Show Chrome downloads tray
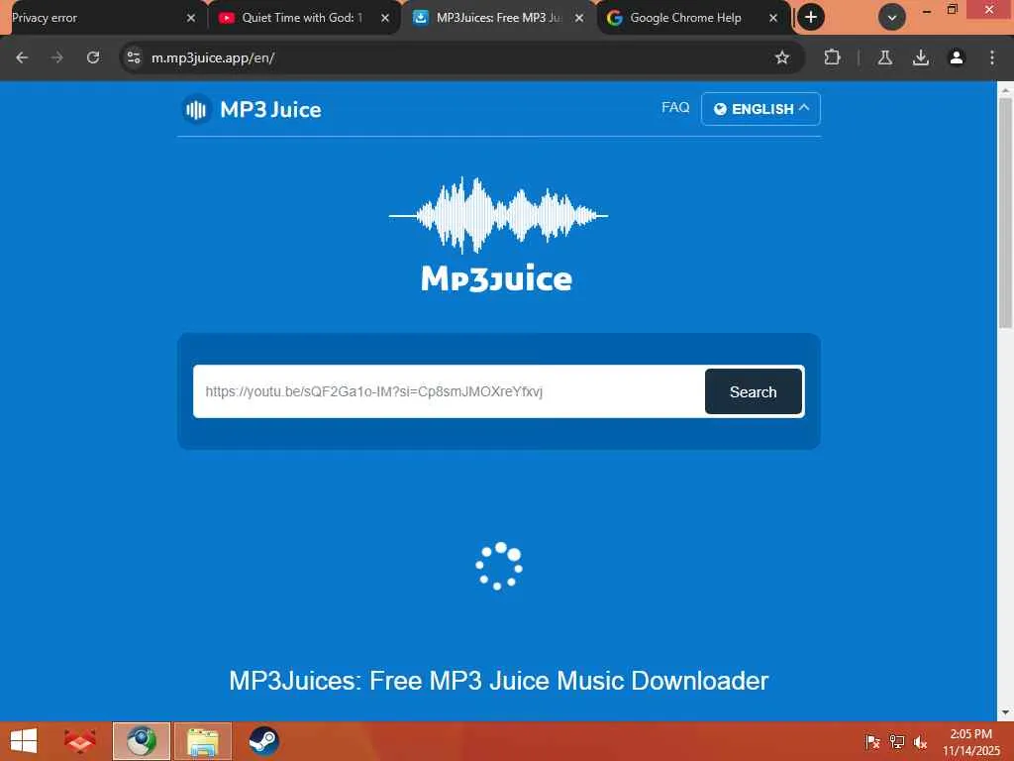The width and height of the screenshot is (1014, 761). pos(920,57)
